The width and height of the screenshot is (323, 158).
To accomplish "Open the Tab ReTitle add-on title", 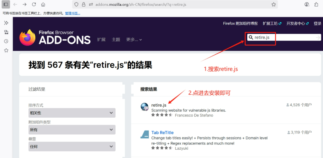I will 162,133.
